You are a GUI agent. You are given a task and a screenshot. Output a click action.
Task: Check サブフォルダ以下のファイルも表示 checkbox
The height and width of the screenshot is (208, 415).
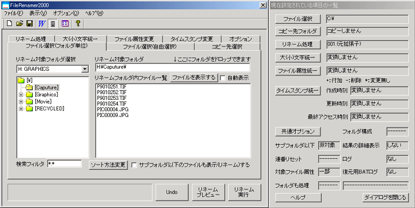pyautogui.click(x=134, y=165)
